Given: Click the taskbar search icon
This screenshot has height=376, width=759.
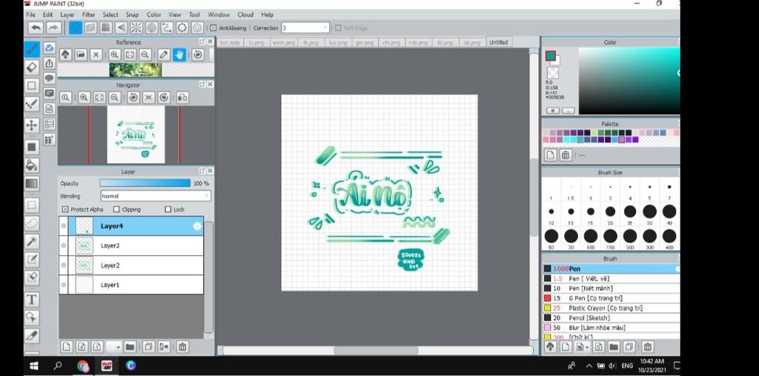Looking at the screenshot, I should pyautogui.click(x=58, y=366).
